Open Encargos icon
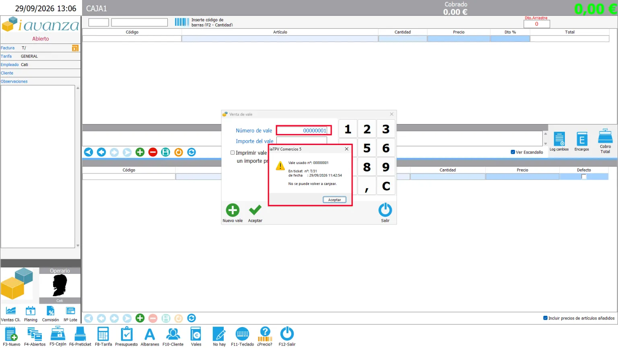The height and width of the screenshot is (348, 618). pyautogui.click(x=582, y=139)
